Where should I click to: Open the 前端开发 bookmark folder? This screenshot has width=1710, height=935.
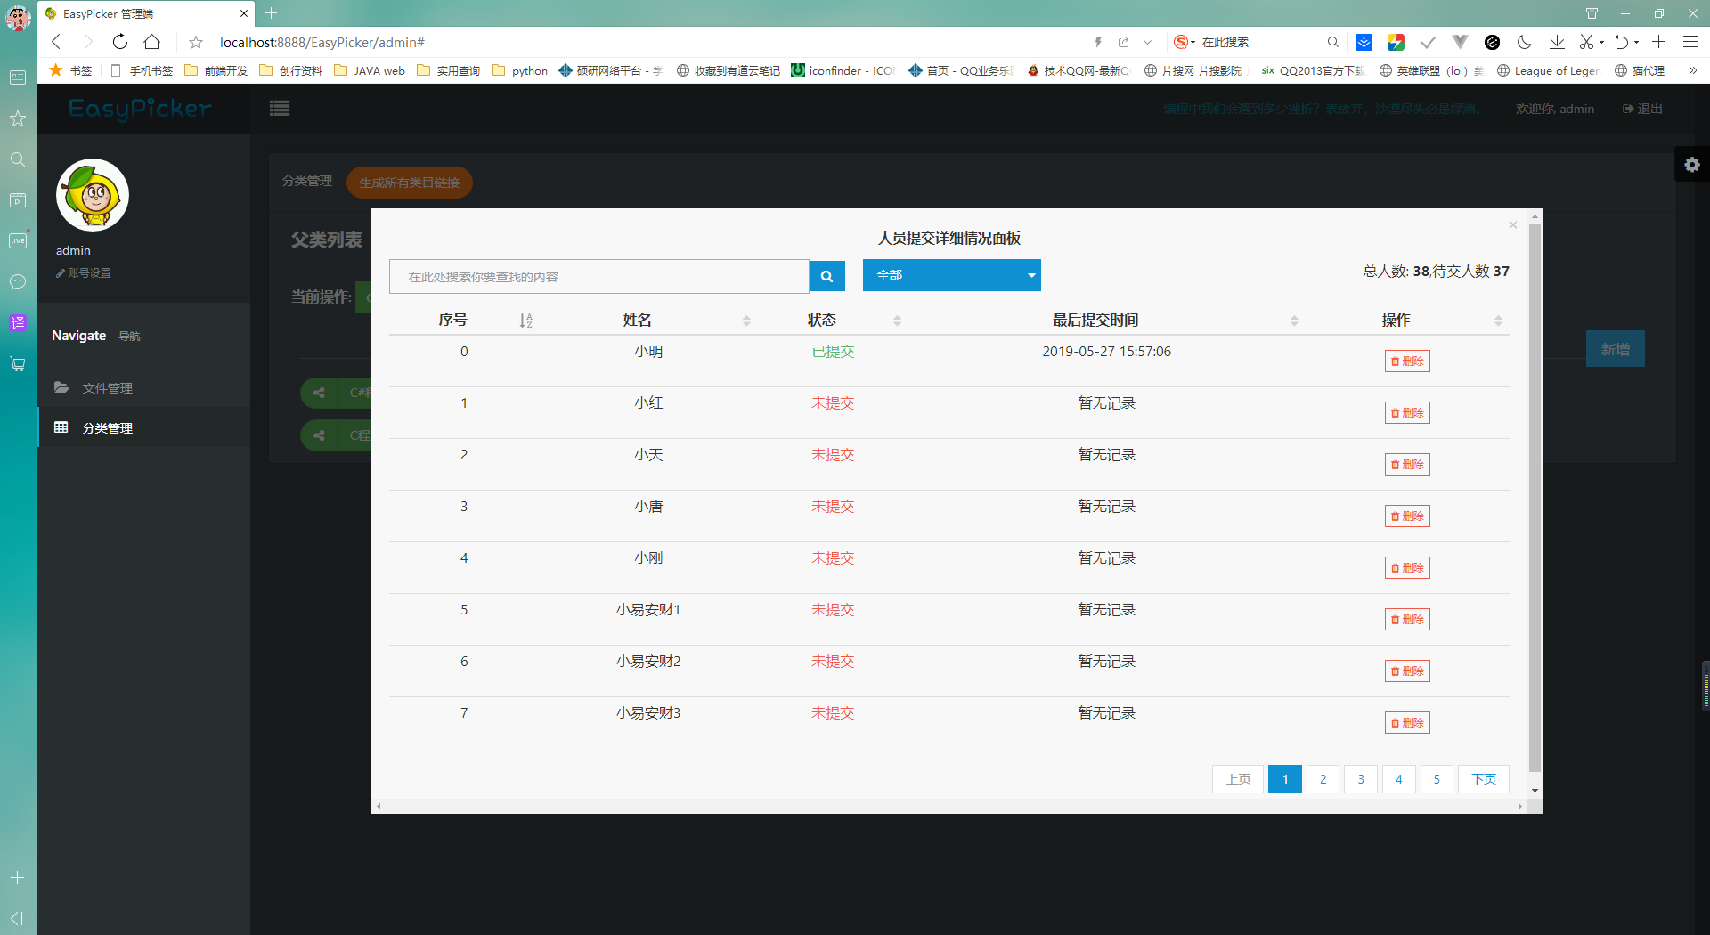click(x=216, y=70)
